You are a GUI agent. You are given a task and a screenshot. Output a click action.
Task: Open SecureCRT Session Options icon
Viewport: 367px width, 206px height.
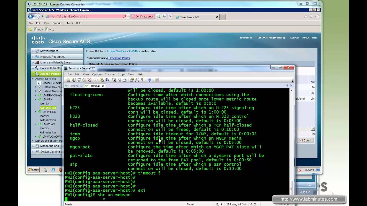132,80
